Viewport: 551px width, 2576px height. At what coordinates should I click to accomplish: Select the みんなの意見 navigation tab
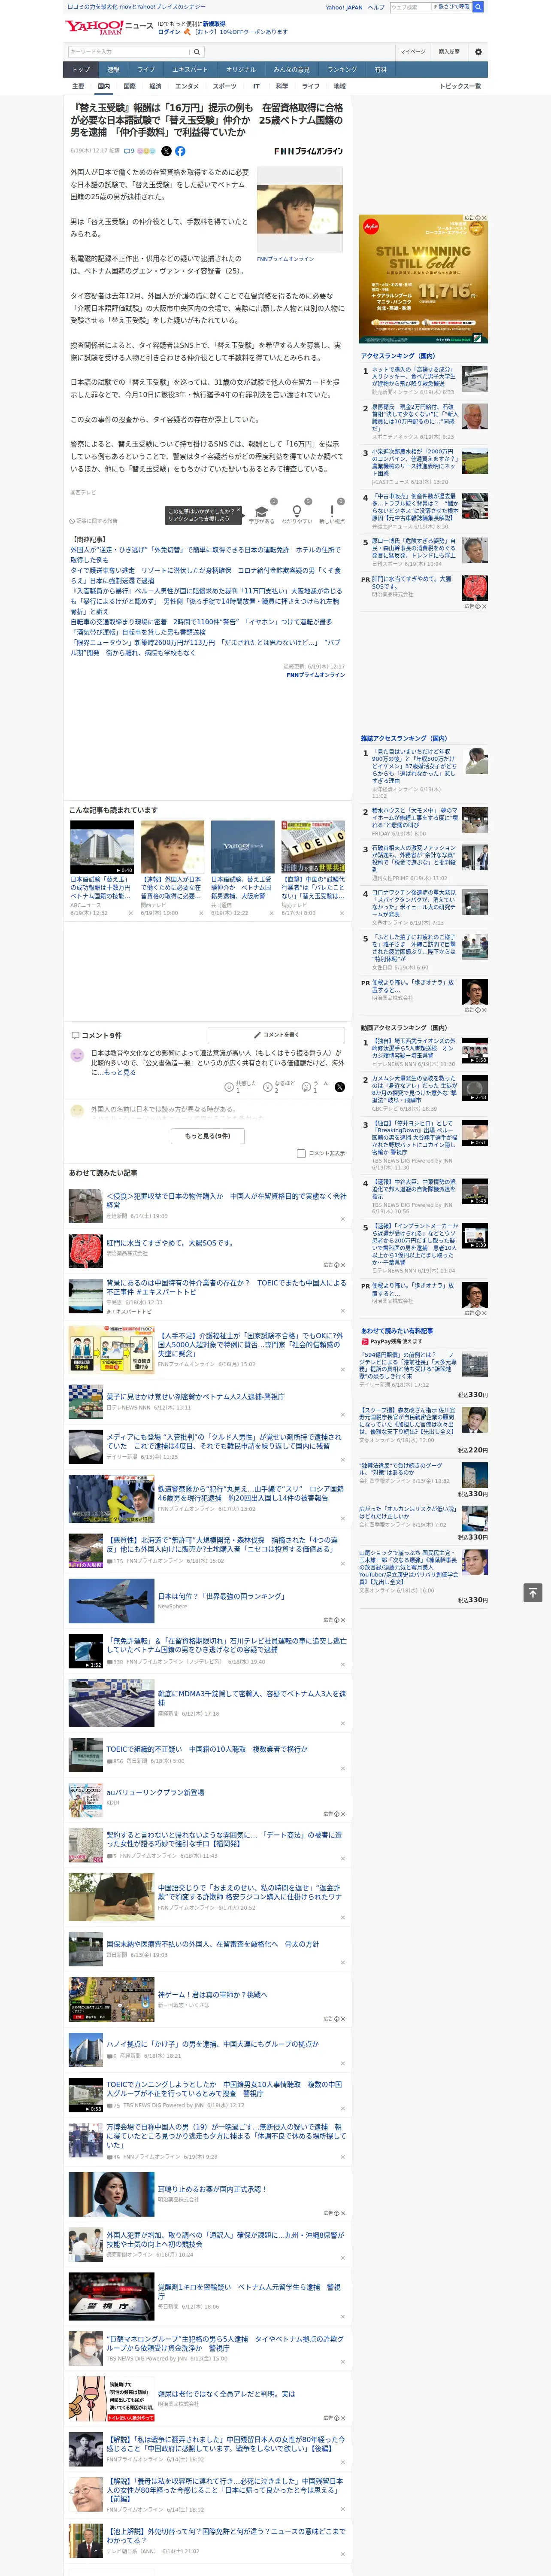[292, 70]
